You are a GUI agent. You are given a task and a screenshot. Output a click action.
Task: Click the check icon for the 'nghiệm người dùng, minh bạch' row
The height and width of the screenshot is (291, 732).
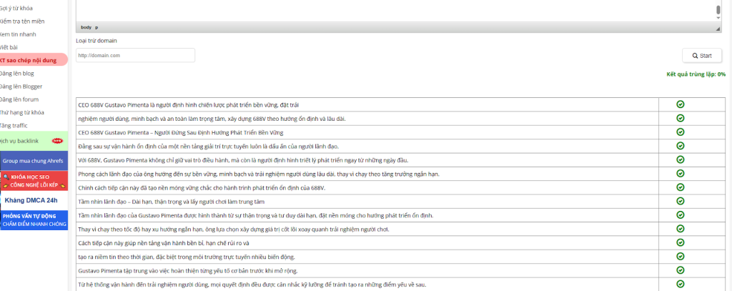click(680, 118)
